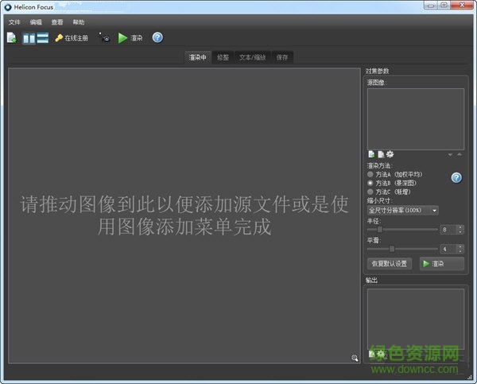Select 方法B (景深图) radio button
The width and height of the screenshot is (477, 384).
(x=370, y=182)
